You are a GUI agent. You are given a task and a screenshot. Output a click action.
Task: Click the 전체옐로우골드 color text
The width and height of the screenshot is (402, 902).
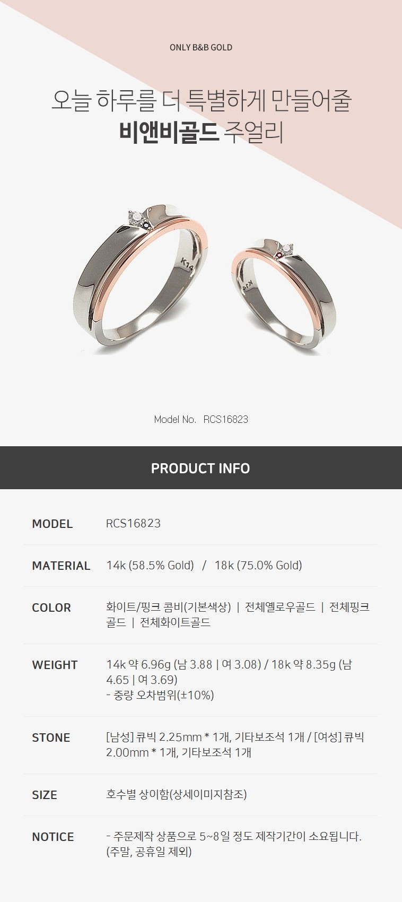280,607
